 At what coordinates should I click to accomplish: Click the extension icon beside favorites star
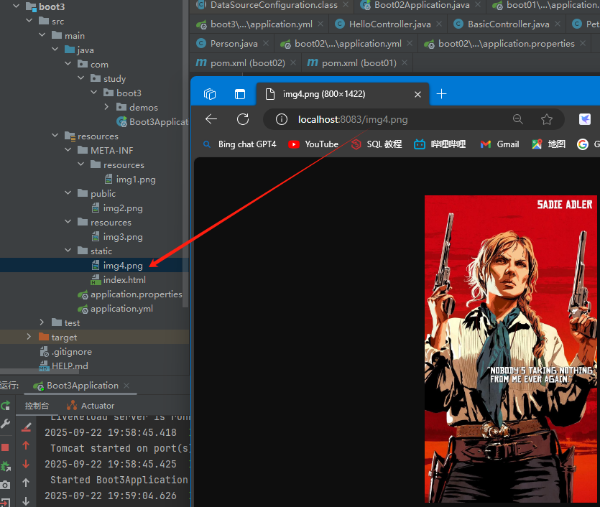pyautogui.click(x=585, y=120)
